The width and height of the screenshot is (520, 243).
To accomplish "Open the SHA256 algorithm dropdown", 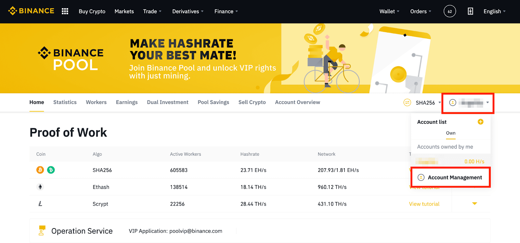I will point(428,103).
